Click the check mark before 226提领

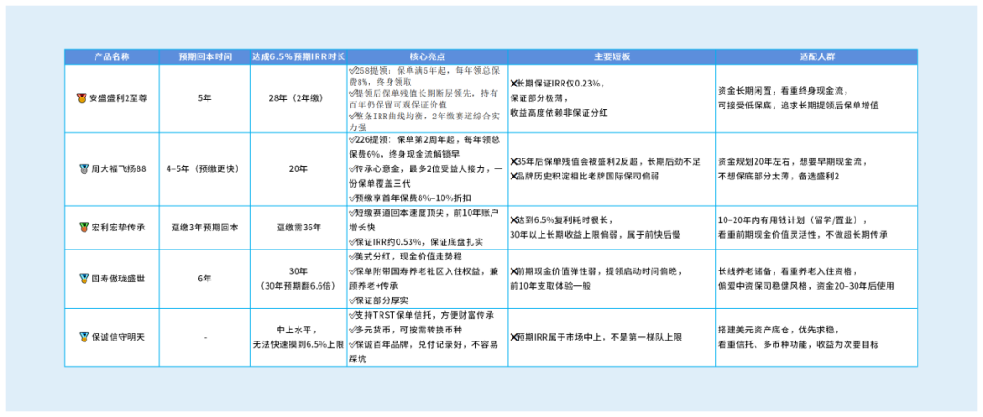(351, 139)
